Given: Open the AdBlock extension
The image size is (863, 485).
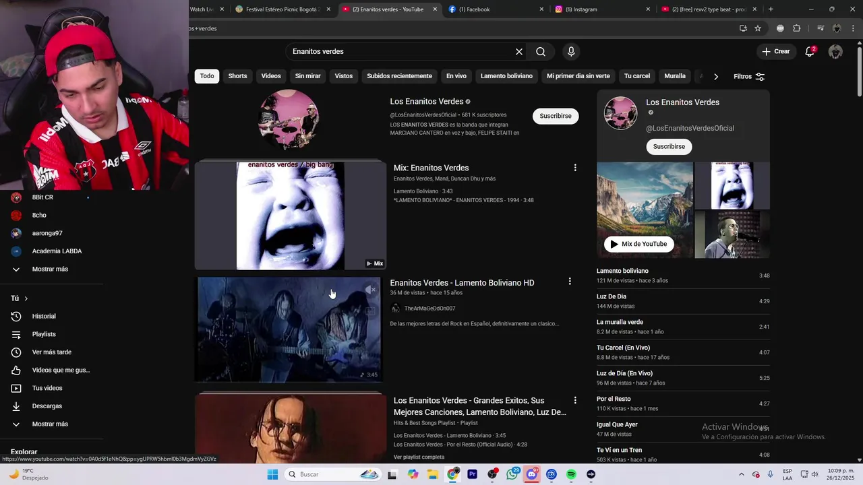Looking at the screenshot, I should pyautogui.click(x=780, y=28).
